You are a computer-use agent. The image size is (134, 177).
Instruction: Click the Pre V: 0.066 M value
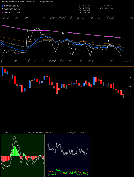tap(107, 8)
